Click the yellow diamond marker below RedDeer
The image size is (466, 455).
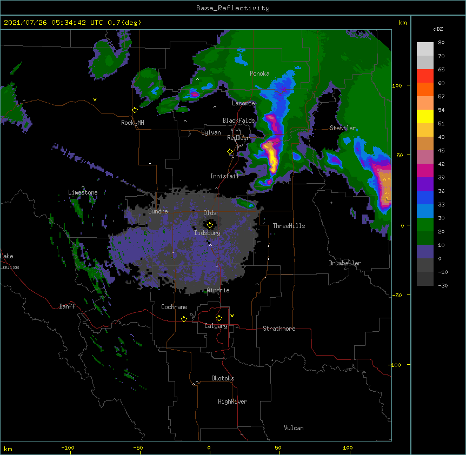click(230, 152)
